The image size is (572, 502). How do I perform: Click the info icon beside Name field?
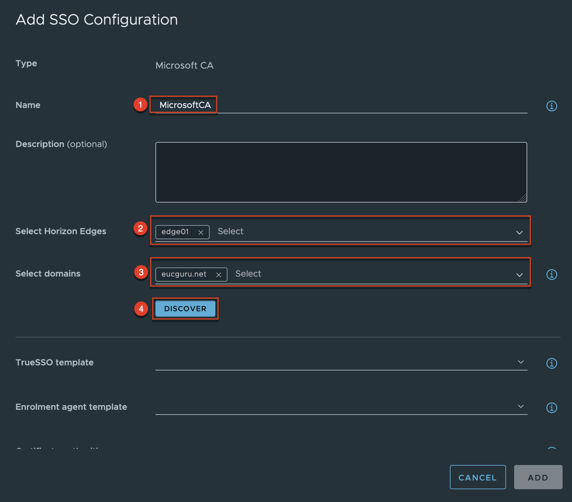click(551, 106)
